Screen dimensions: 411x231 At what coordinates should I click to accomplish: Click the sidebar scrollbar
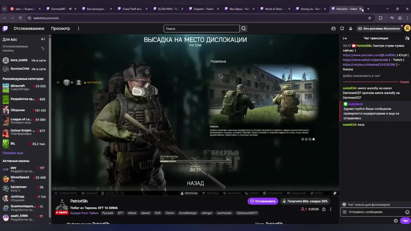pos(50,128)
